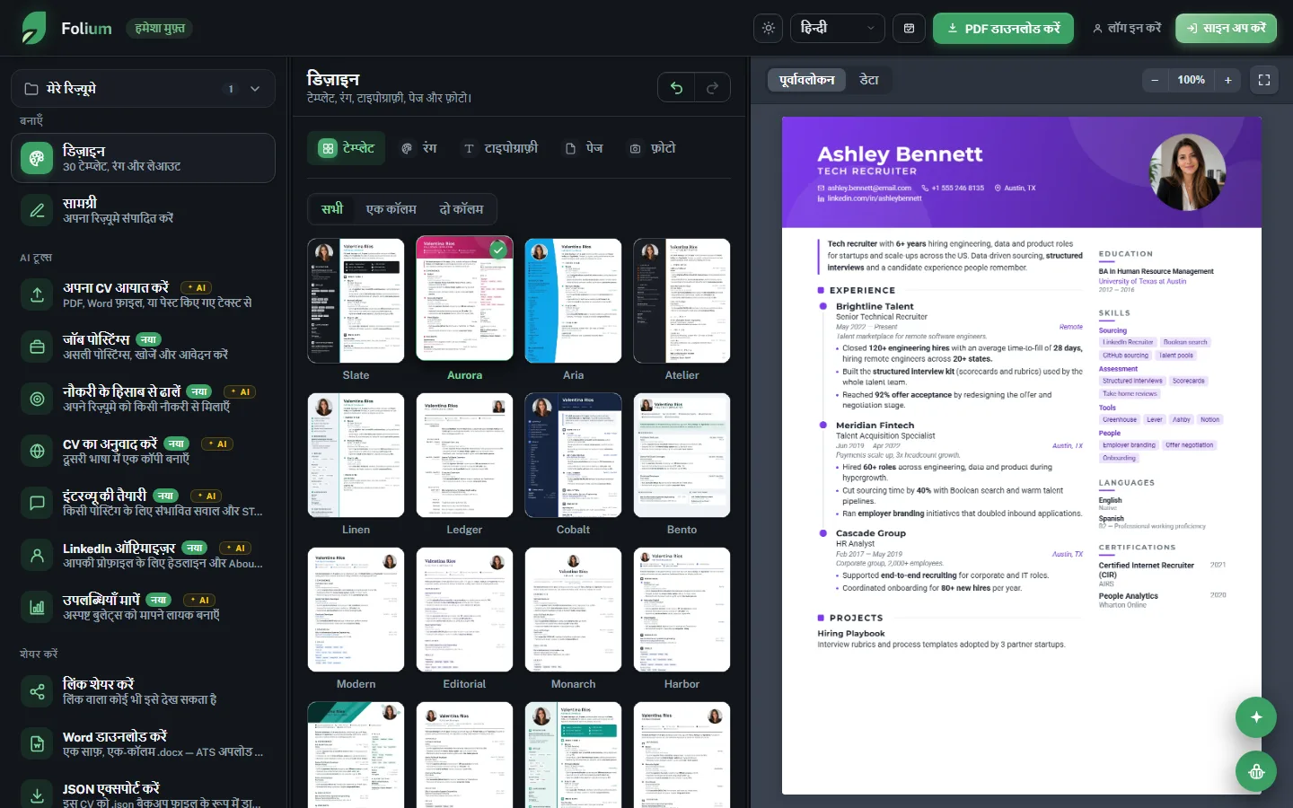Switch to the डेटा tab

869,80
